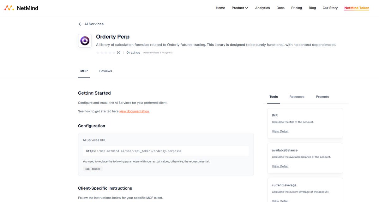The image size is (379, 202).
Task: Click 'Calculate the available balance' description
Action: pyautogui.click(x=301, y=157)
